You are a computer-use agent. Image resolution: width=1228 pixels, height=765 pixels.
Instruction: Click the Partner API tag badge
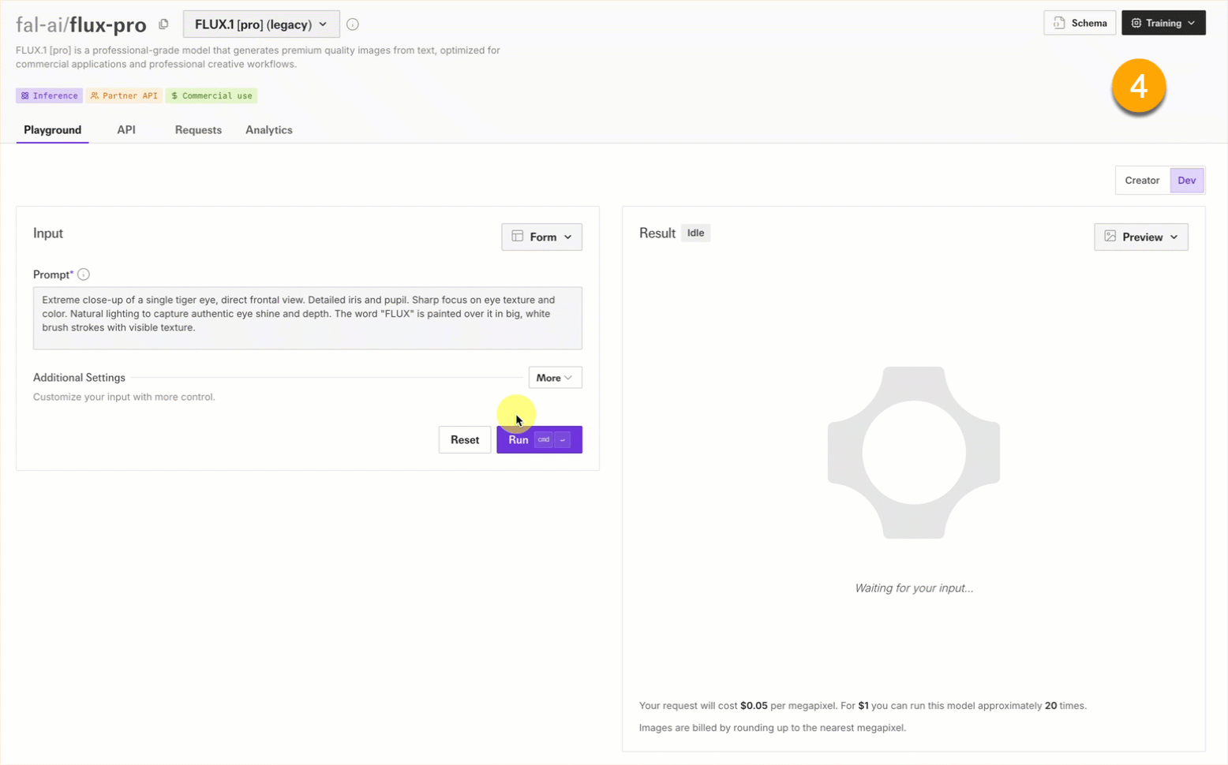124,95
